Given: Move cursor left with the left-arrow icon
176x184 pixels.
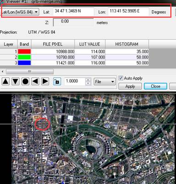Looking at the screenshot, I should tap(35, 81).
